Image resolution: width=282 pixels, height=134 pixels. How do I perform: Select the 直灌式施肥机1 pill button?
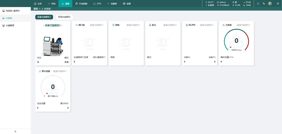tap(44, 17)
